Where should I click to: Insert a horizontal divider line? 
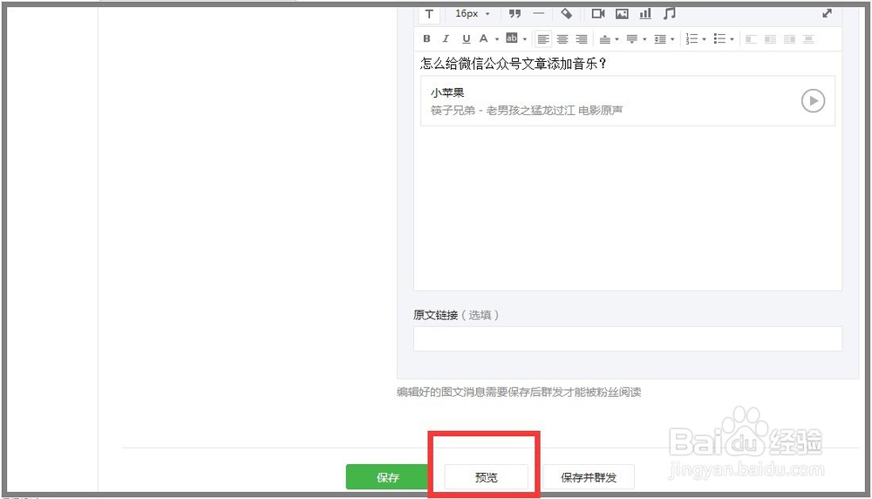pyautogui.click(x=538, y=13)
